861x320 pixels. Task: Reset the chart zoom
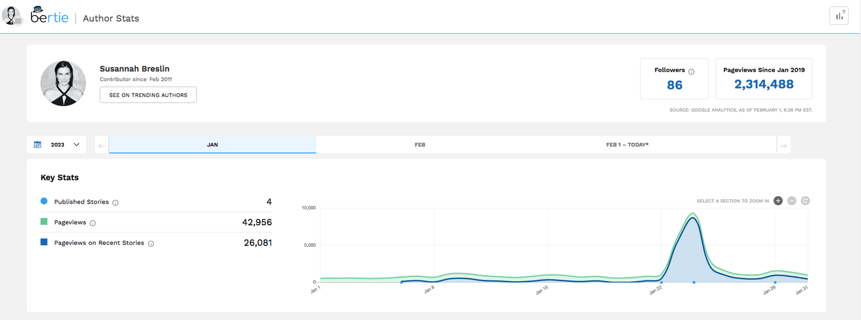805,201
